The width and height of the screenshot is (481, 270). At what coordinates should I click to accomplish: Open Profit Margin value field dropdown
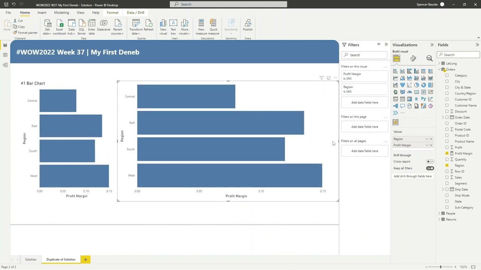pos(427,145)
